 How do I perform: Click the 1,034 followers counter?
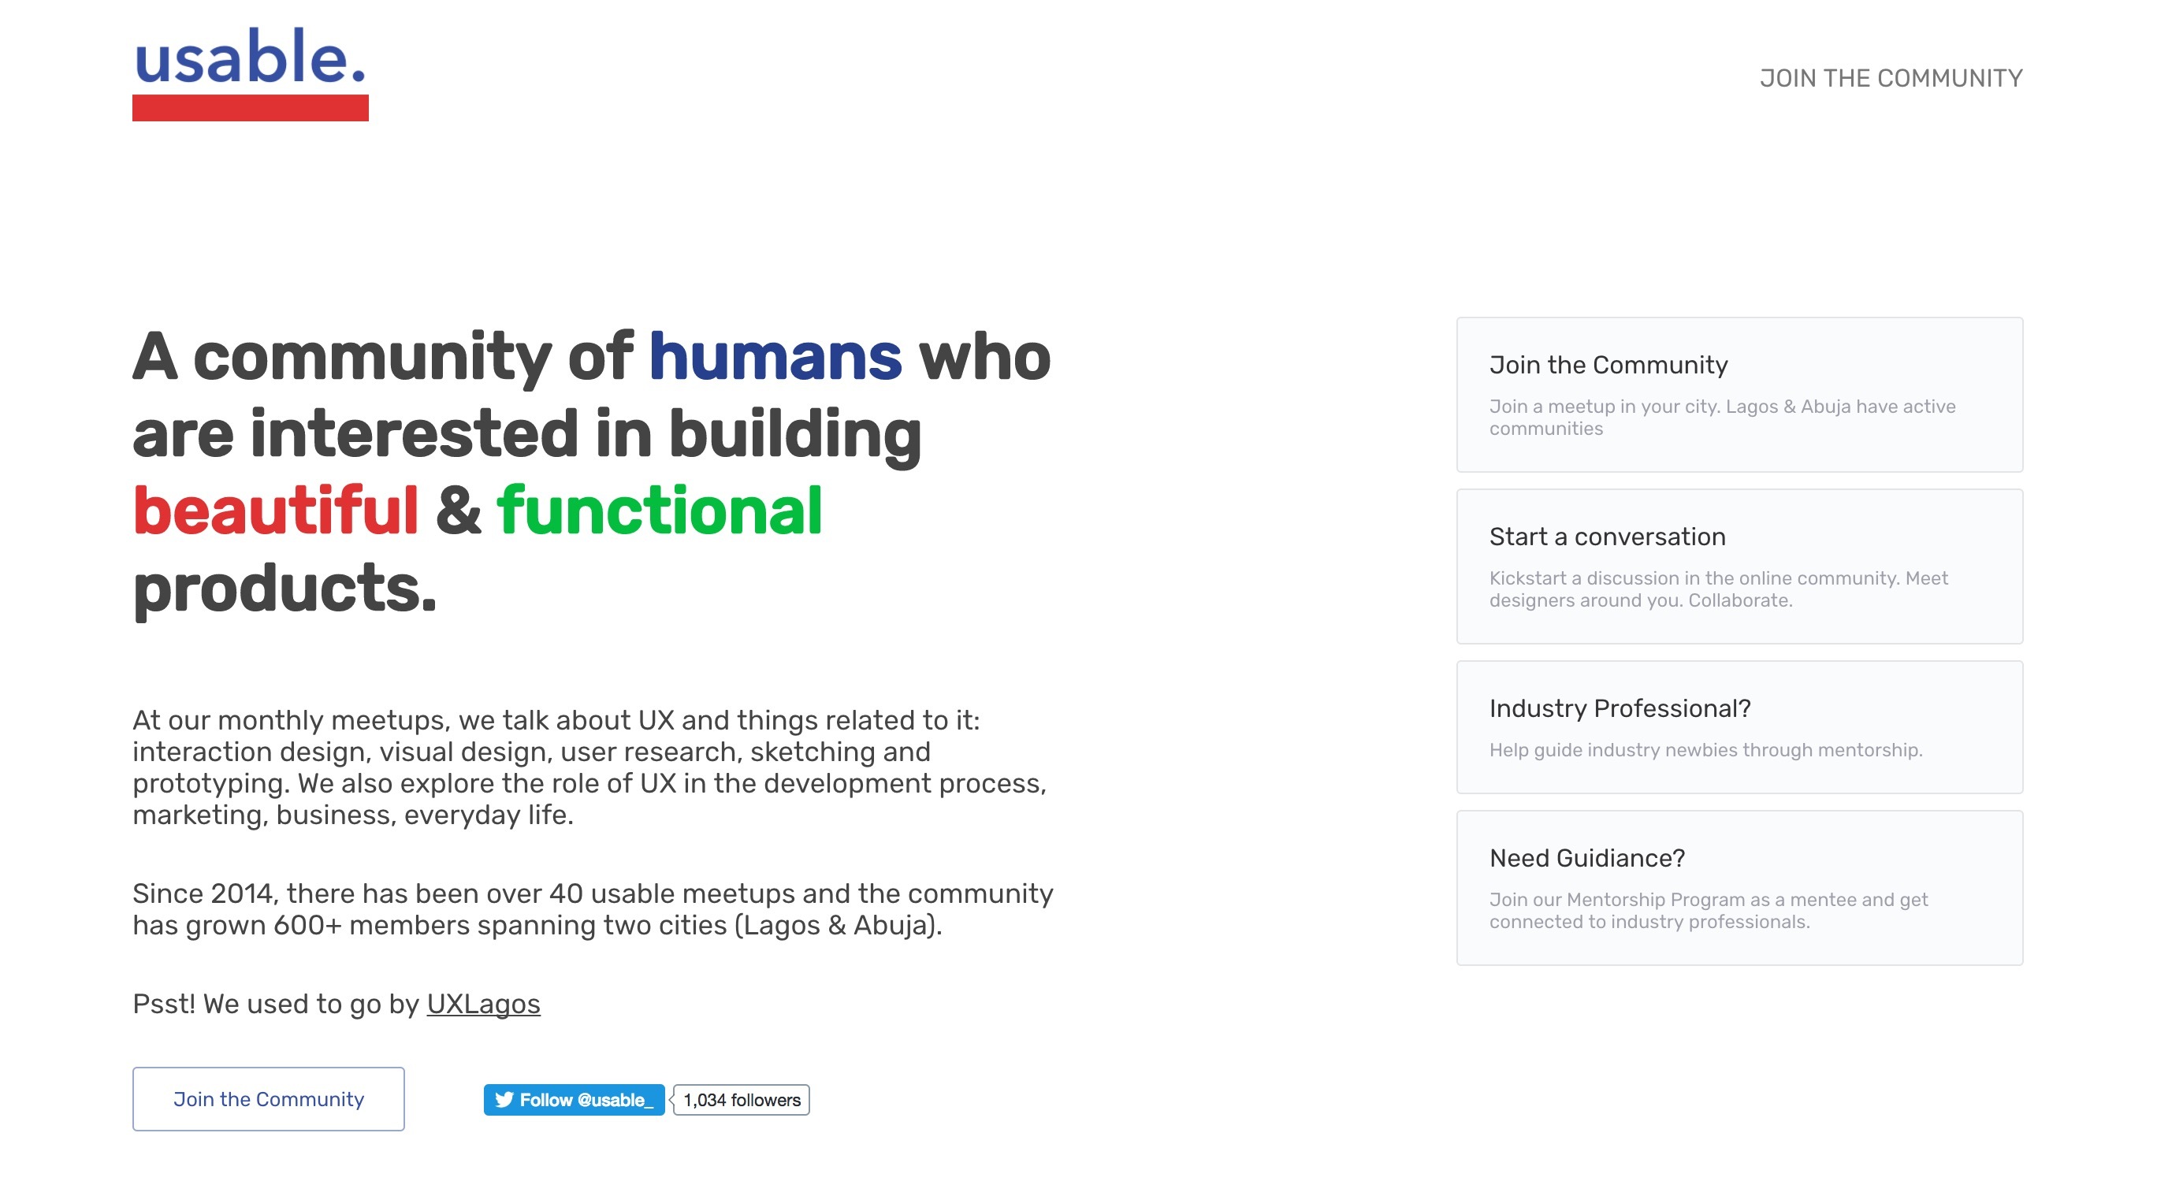click(741, 1099)
